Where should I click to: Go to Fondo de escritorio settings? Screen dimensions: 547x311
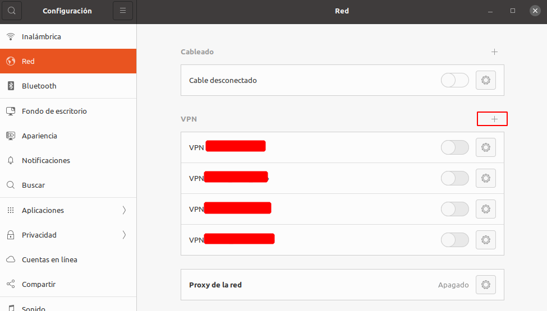[x=54, y=111]
